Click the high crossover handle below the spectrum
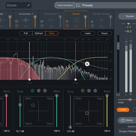136x136 pixels. point(75,80)
